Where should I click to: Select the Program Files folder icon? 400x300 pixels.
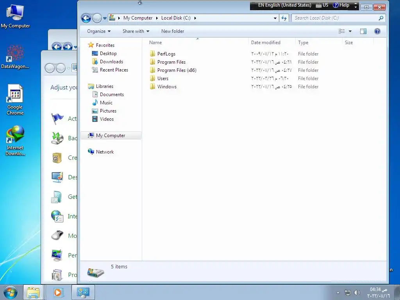tap(153, 62)
